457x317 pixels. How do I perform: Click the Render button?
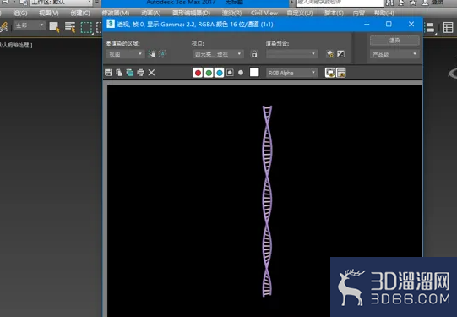tap(394, 41)
